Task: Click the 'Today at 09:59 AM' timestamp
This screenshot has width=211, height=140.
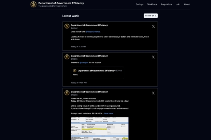Action: [x=79, y=83]
